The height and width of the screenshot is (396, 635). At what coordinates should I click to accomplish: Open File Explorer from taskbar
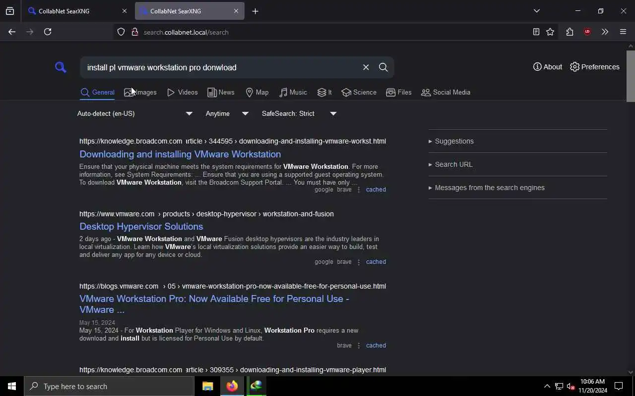(207, 386)
